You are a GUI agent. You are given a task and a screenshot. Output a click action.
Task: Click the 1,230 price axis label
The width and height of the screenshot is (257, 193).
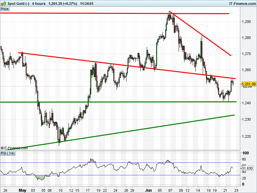(x=246, y=119)
